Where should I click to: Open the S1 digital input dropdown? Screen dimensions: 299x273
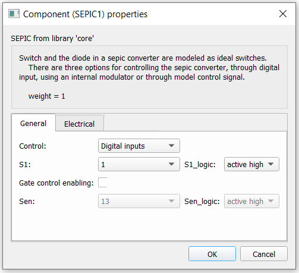[x=139, y=164]
